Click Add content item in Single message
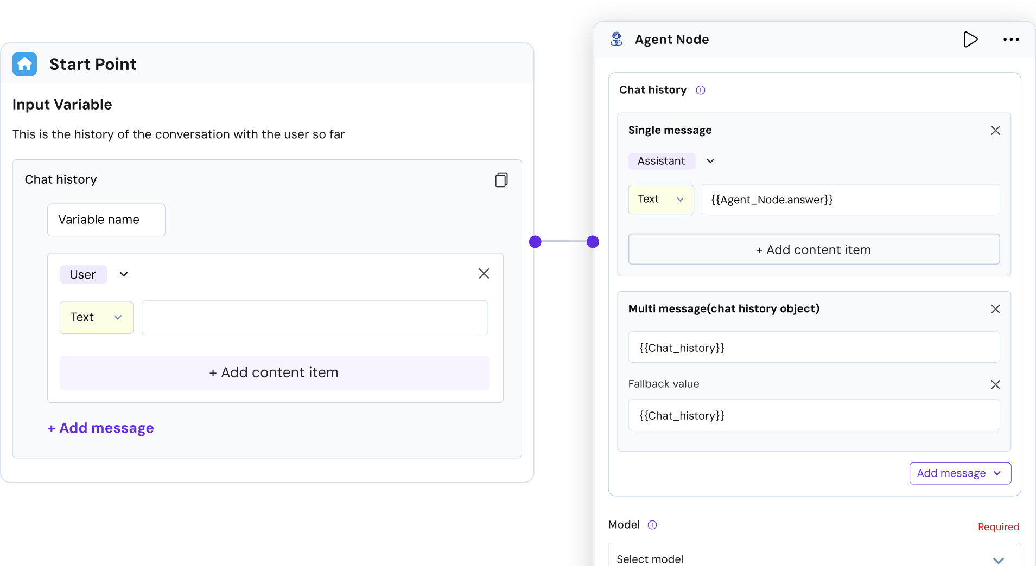The width and height of the screenshot is (1036, 566). (x=813, y=249)
